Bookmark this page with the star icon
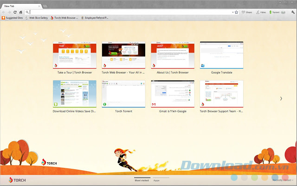The width and height of the screenshot is (297, 186). coord(236,12)
